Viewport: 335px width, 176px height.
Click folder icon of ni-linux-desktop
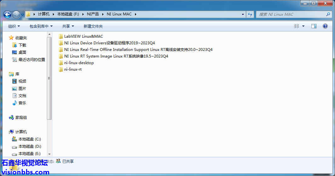[61, 63]
